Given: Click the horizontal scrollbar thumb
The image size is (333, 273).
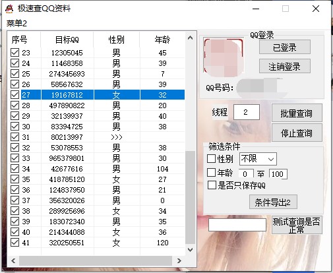Looking at the screenshot, I should pyautogui.click(x=96, y=260).
